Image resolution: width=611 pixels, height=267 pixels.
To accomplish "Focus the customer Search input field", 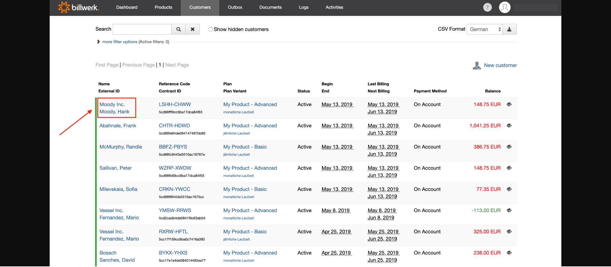I will (x=142, y=29).
